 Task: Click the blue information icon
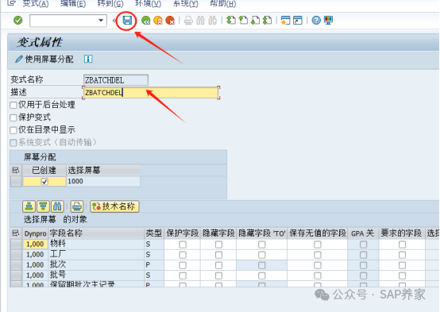(88, 59)
